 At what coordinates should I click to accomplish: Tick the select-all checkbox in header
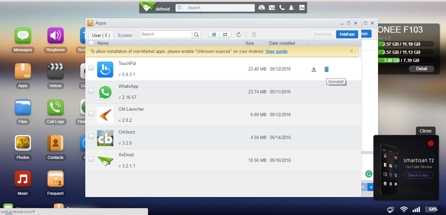pos(91,43)
